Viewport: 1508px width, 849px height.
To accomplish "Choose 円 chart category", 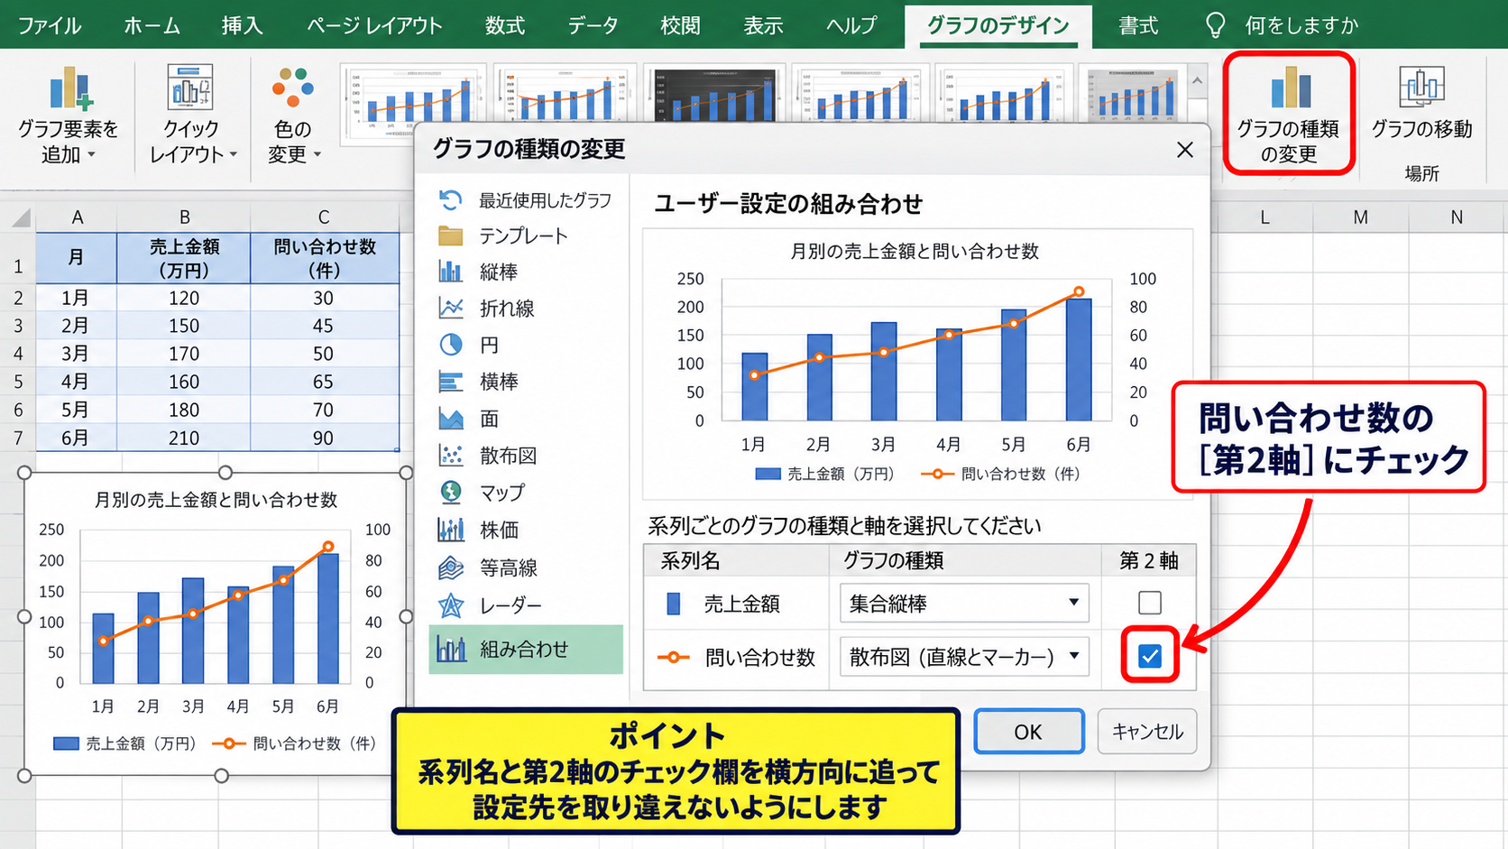I will click(x=525, y=345).
